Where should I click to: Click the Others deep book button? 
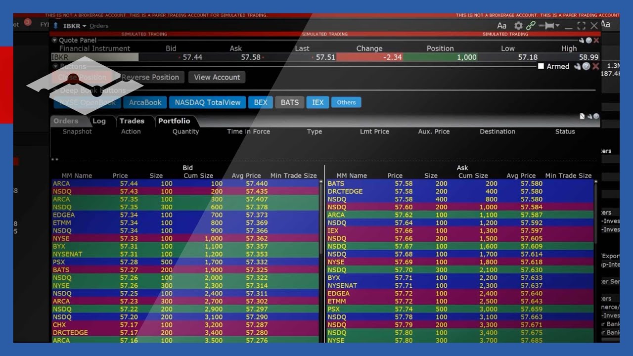coord(346,102)
